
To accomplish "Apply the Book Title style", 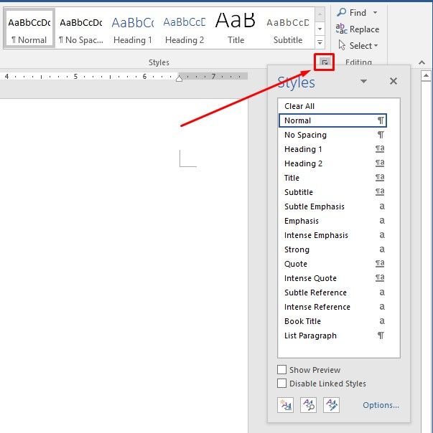I will tap(332, 321).
